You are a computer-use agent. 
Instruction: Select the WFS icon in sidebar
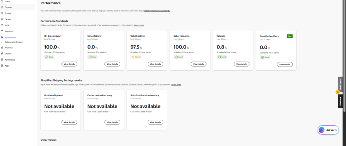coord(2,25)
